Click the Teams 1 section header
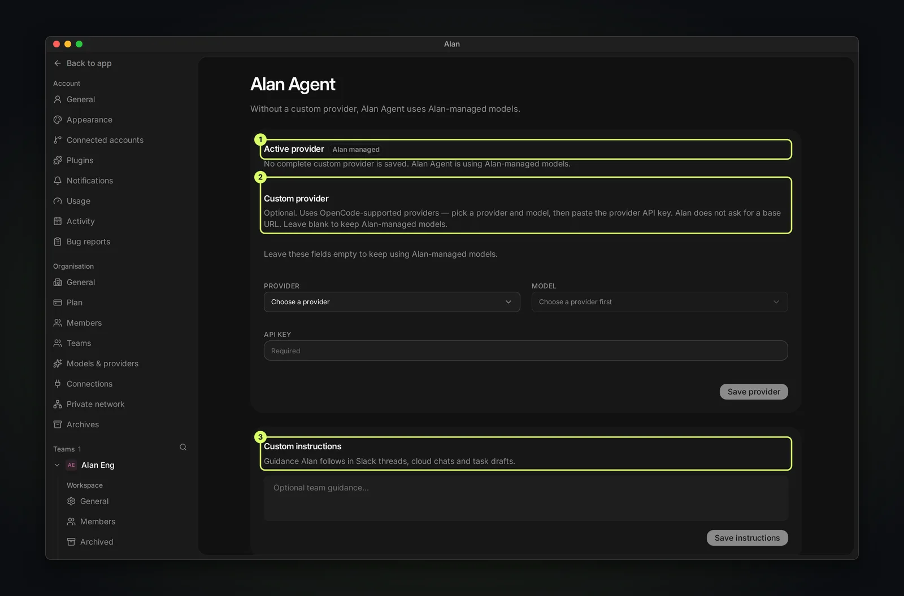The height and width of the screenshot is (596, 904). point(67,449)
